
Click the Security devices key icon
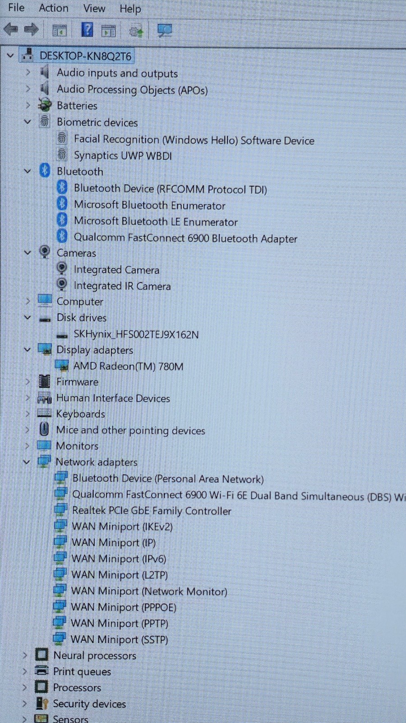click(x=42, y=703)
